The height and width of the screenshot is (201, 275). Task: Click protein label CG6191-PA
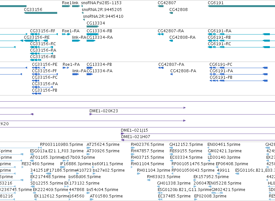pos(221,71)
